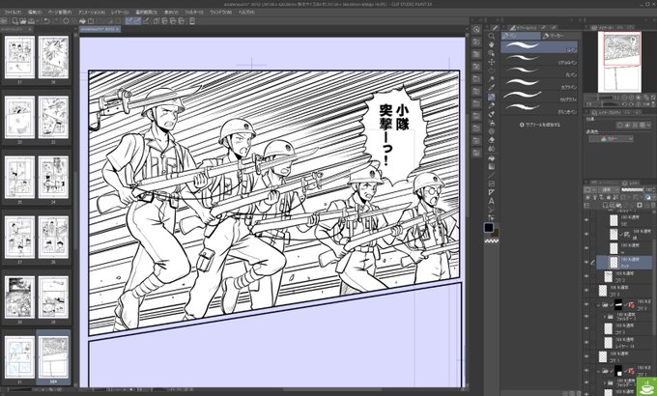This screenshot has height=396, width=657.
Task: Select the Eraser tool
Action: pos(491,140)
